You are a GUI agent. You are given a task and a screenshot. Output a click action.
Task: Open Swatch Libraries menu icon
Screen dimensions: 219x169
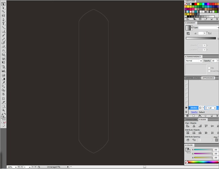(x=187, y=19)
